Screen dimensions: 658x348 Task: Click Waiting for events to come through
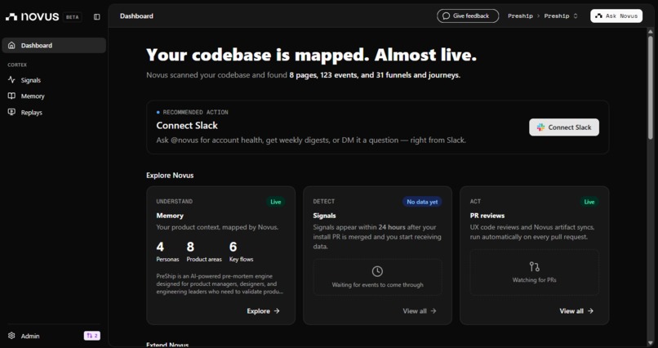click(378, 284)
